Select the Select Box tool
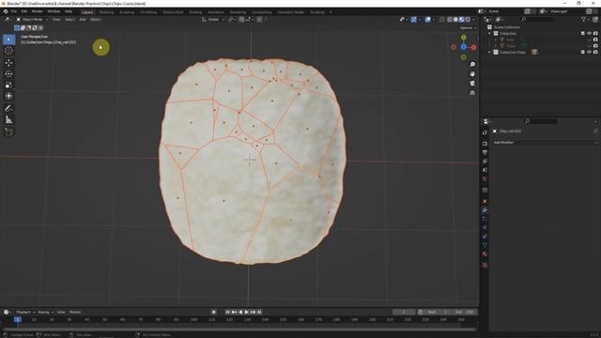The width and height of the screenshot is (601, 338). 8,39
